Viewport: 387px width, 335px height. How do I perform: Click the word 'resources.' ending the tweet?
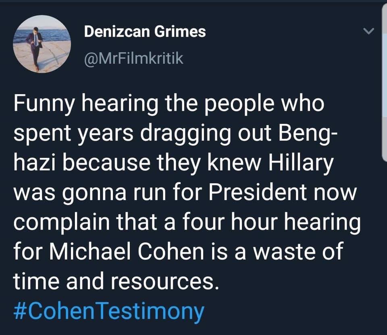(164, 282)
